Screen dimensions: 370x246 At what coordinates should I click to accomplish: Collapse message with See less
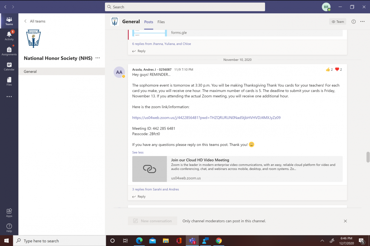[138, 152]
